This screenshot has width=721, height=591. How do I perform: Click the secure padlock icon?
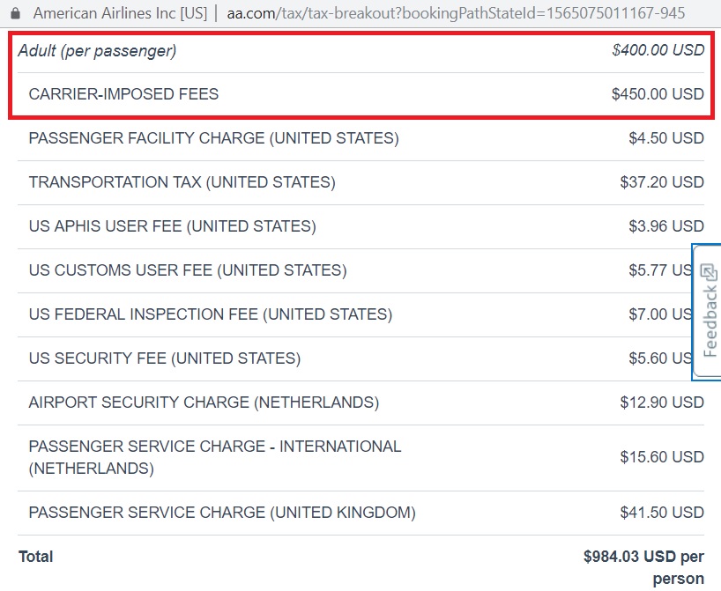tap(14, 14)
